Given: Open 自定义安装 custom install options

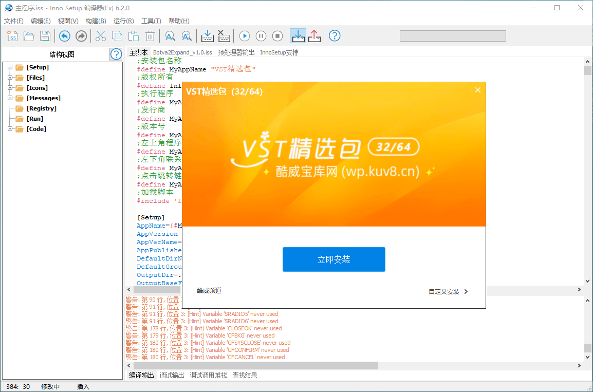Looking at the screenshot, I should [448, 291].
